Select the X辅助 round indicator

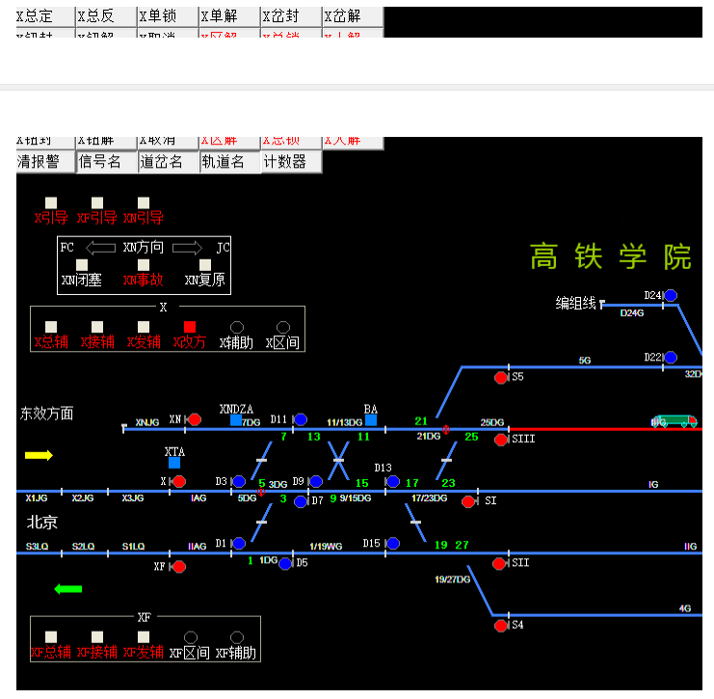(237, 327)
